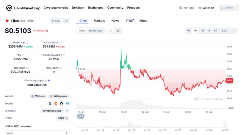This screenshot has height=135, width=244.
Task: Open the GitHub social icon
Action: 61,104
